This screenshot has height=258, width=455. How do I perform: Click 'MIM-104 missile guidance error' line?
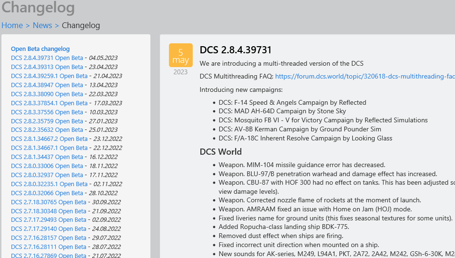302,165
